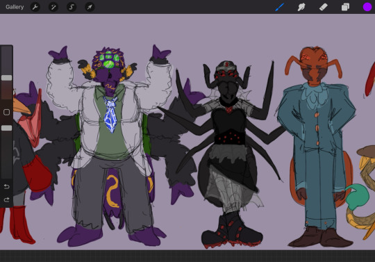The width and height of the screenshot is (375, 262).
Task: Activate the Transform arrow tool
Action: pos(90,7)
